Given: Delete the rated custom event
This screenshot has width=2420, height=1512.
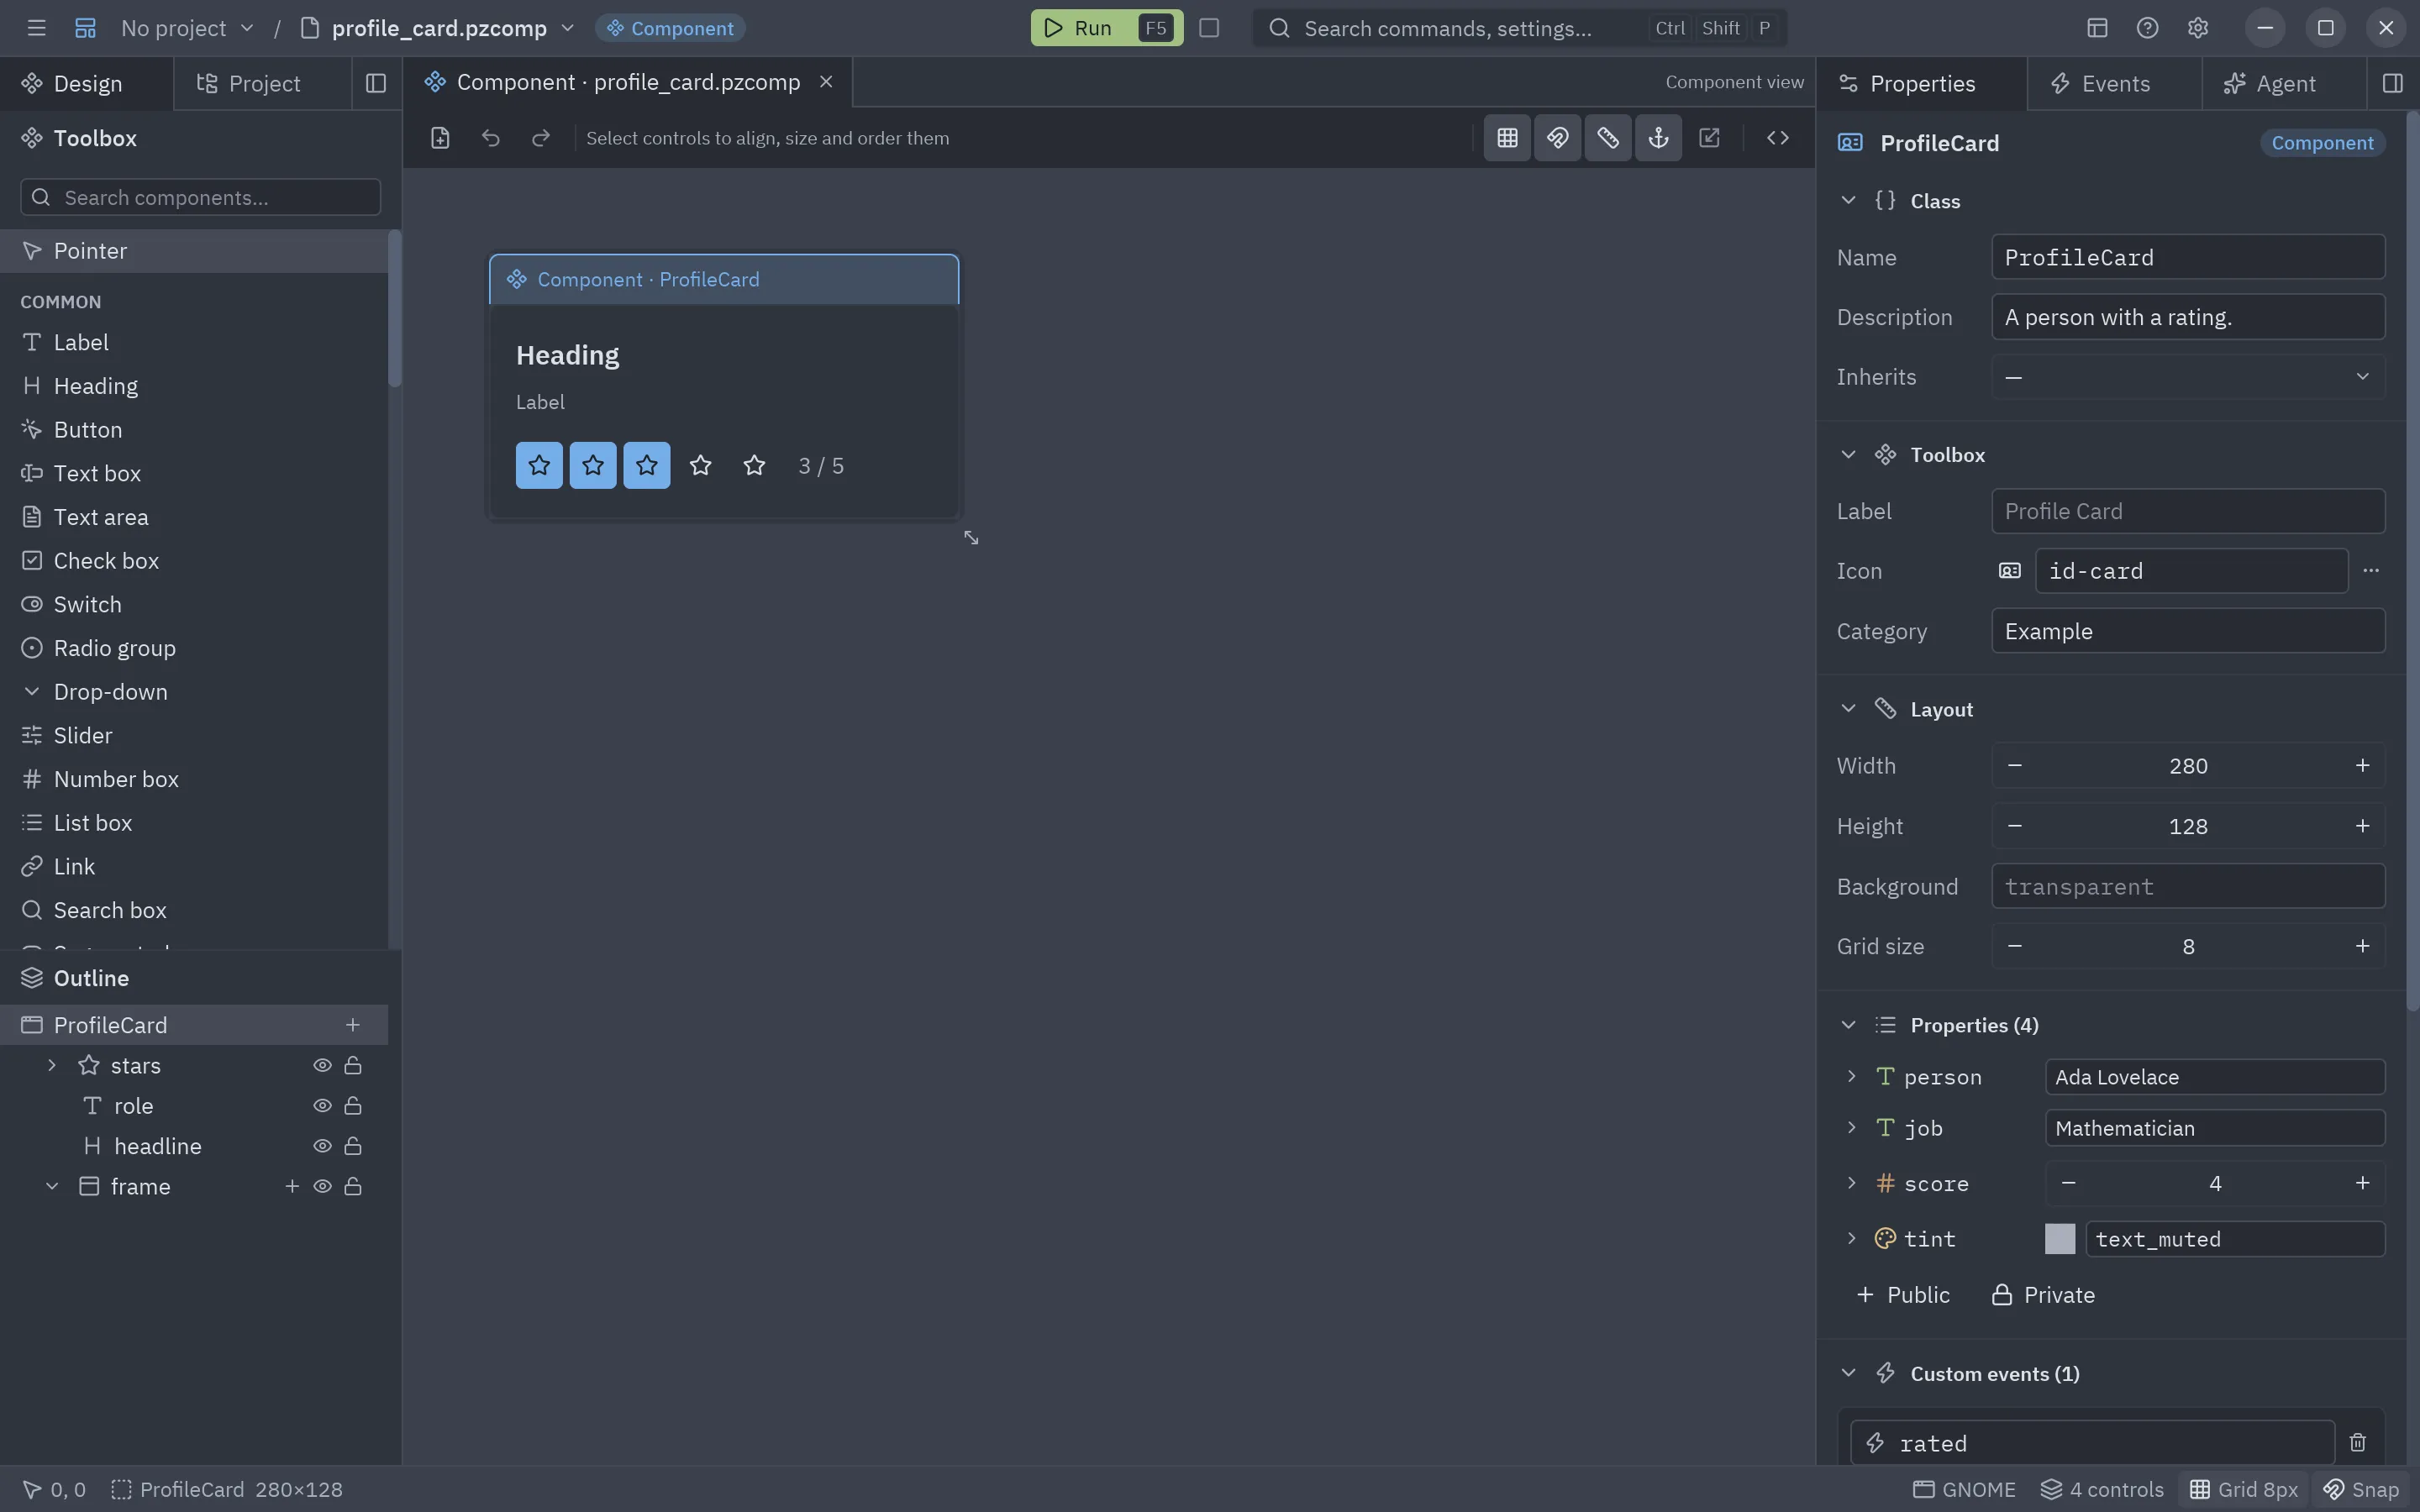Looking at the screenshot, I should pos(2357,1442).
